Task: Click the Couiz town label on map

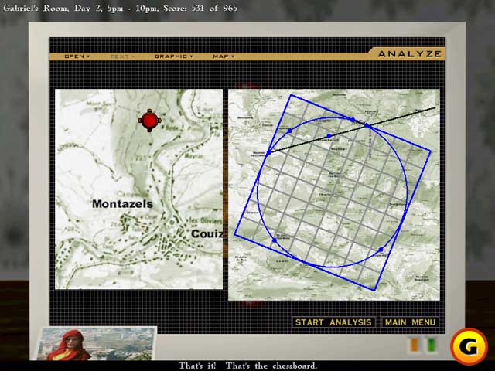Action: click(207, 233)
